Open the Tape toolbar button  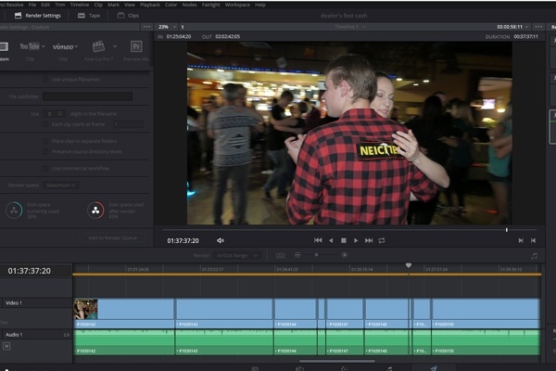89,15
